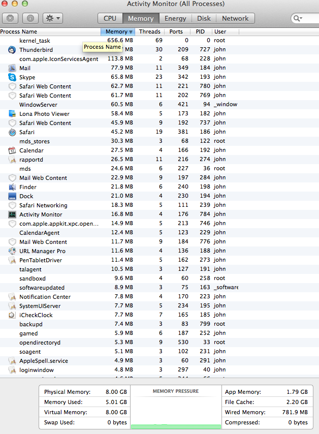This screenshot has width=319, height=434.
Task: Select the URL Manager Pro icon
Action: point(12,251)
